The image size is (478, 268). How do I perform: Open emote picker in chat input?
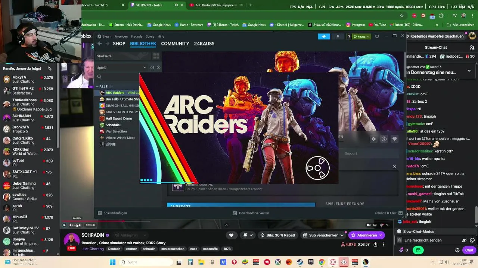point(472,240)
